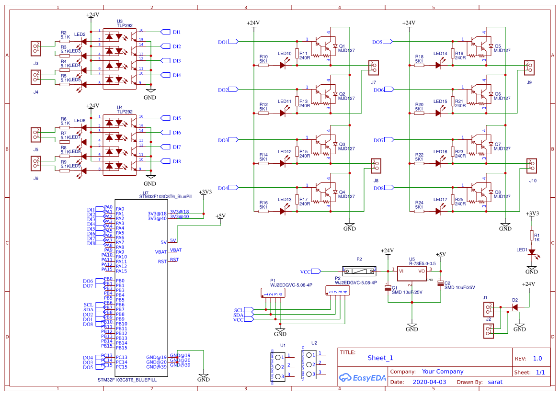Click connector J9 symbol

pos(530,68)
